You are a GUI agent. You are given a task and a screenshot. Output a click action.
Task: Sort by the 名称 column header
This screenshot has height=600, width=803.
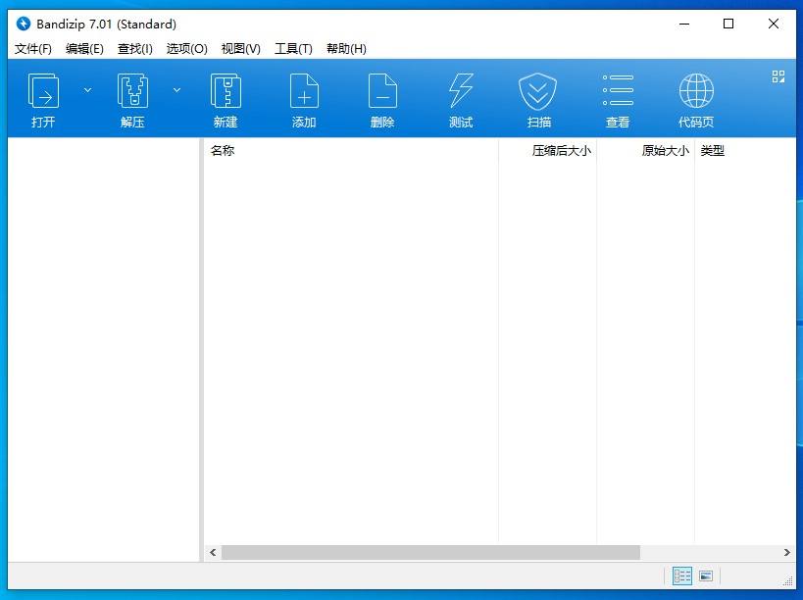point(351,151)
